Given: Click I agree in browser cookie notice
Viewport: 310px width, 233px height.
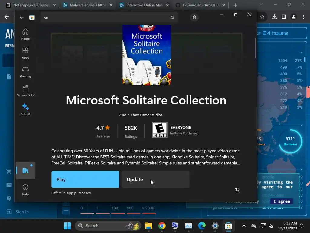Looking at the screenshot, I should (x=282, y=201).
